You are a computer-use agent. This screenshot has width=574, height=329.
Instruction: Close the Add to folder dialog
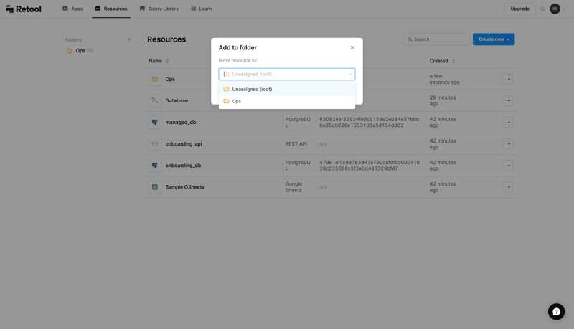[352, 47]
